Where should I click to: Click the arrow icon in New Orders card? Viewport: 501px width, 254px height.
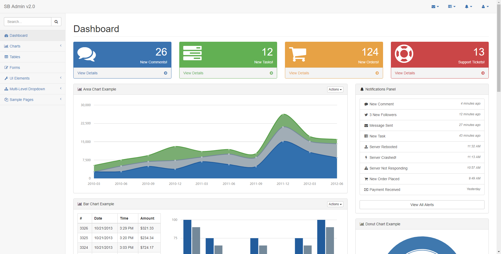coord(377,73)
